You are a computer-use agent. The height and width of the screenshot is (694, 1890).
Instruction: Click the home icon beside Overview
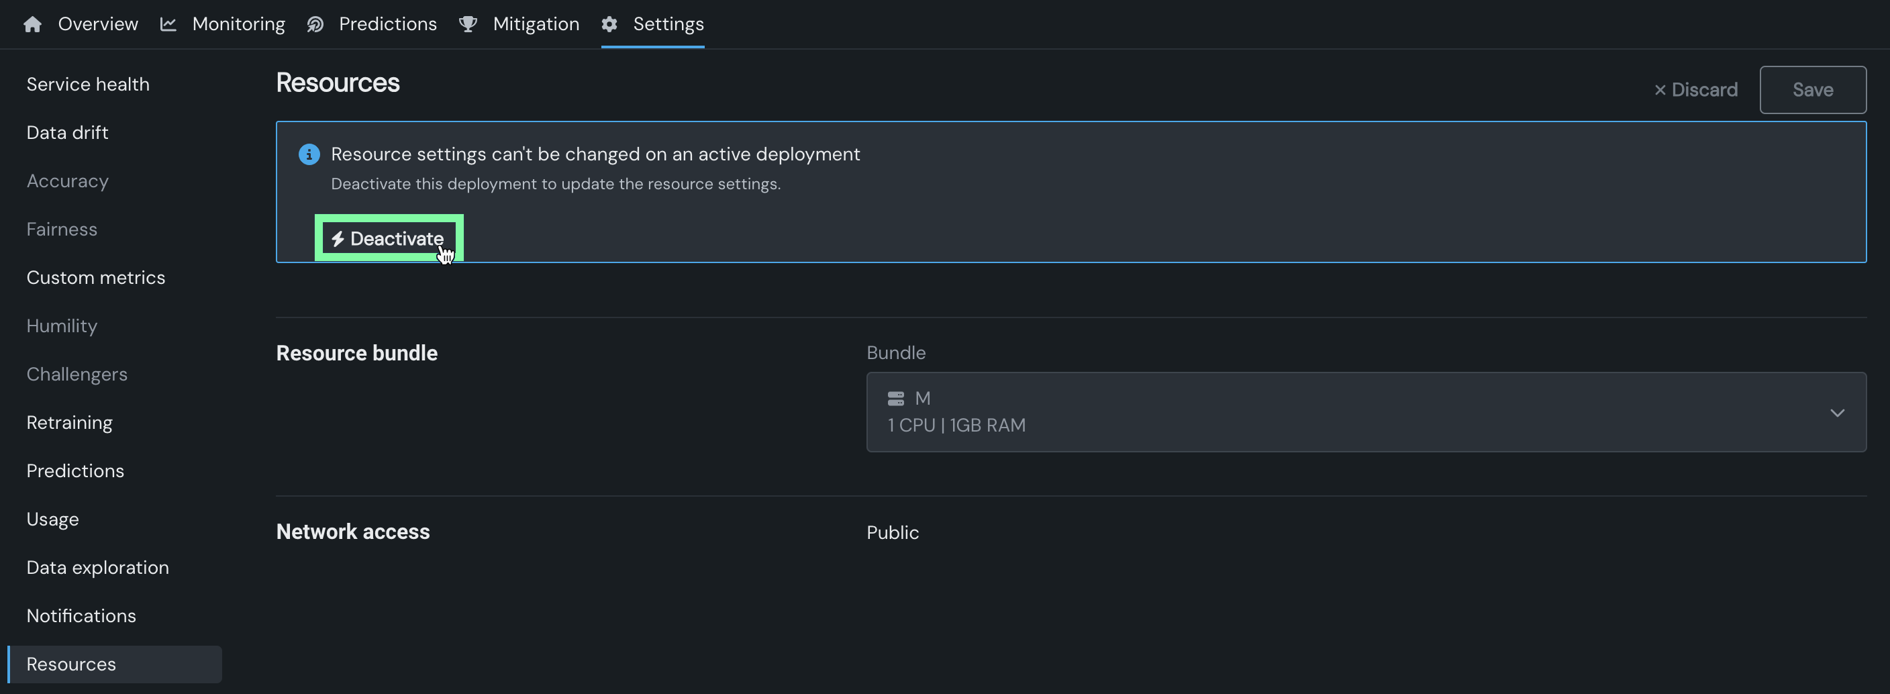(x=32, y=24)
